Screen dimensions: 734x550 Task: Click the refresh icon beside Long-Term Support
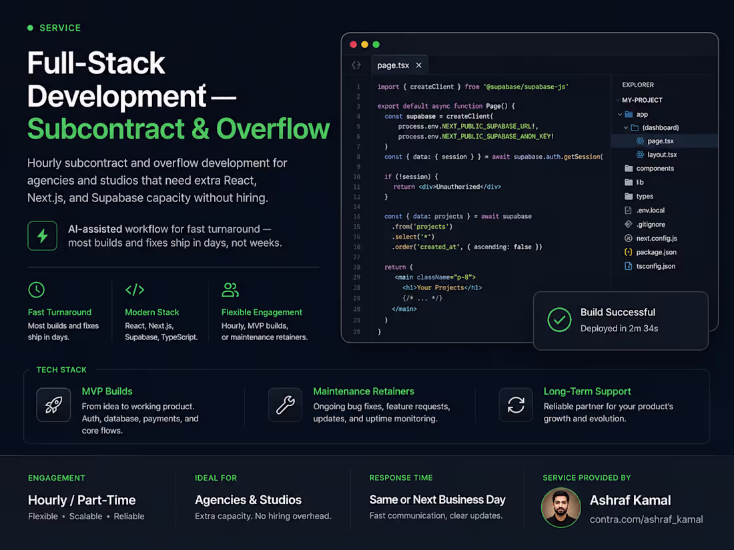pyautogui.click(x=516, y=405)
